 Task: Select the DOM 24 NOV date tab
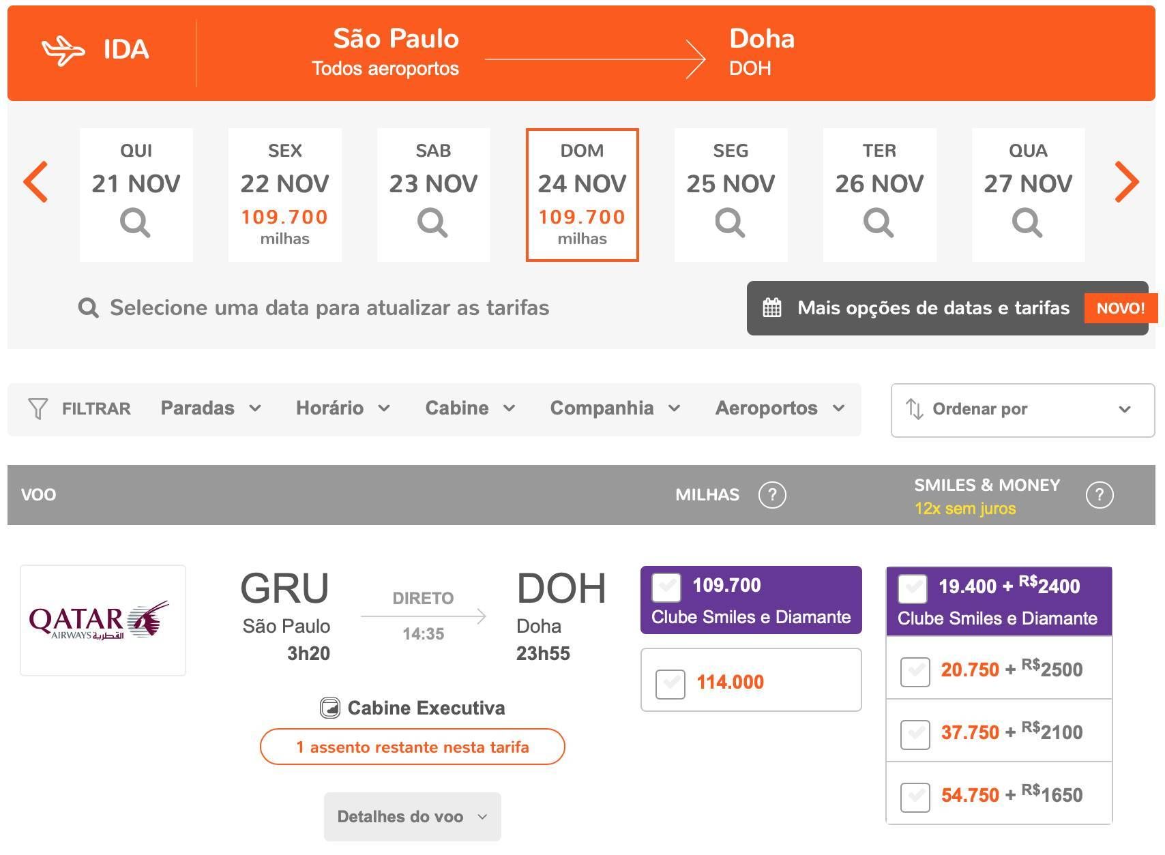[x=582, y=195]
